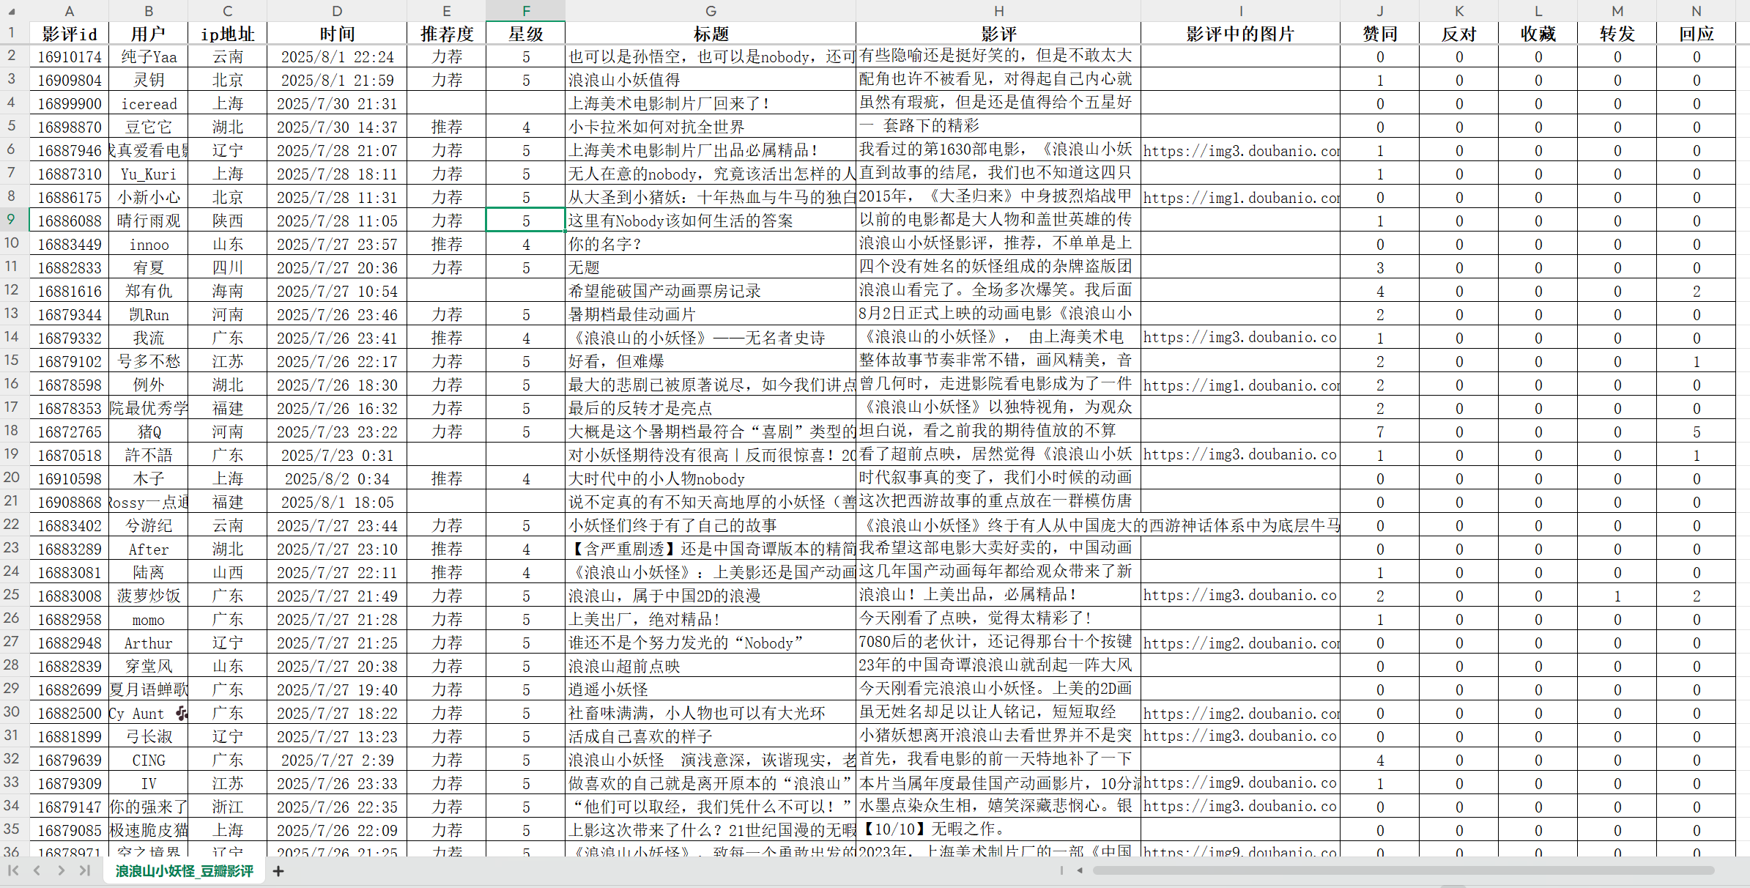The image size is (1750, 888).
Task: Click the select-all corner triangle
Action: pos(11,11)
